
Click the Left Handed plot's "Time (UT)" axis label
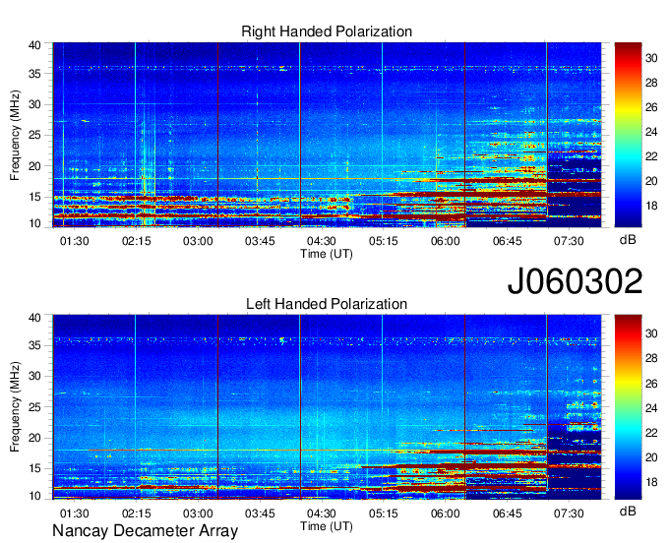(327, 526)
